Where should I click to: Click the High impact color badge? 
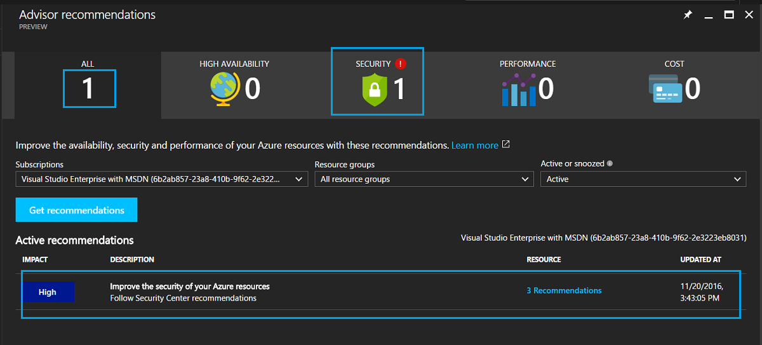pos(48,292)
